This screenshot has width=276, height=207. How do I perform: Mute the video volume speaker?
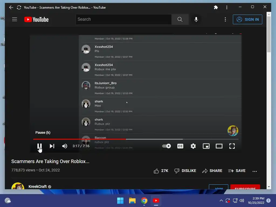click(x=65, y=146)
